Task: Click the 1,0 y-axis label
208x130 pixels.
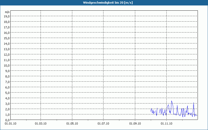Action: [7, 115]
